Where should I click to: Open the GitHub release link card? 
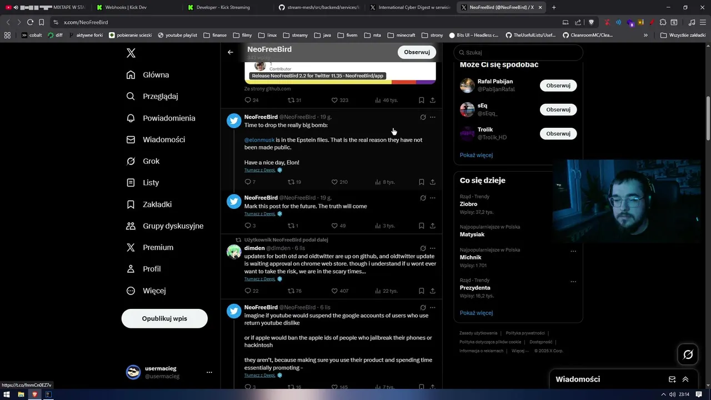pos(340,73)
